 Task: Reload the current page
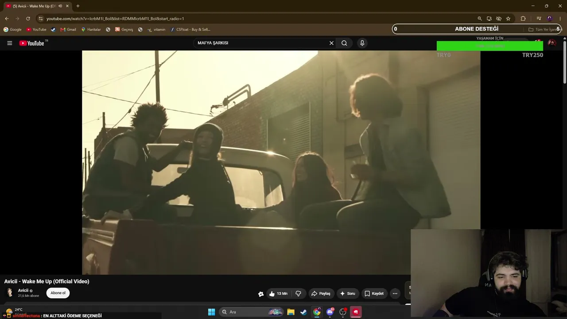(x=28, y=19)
